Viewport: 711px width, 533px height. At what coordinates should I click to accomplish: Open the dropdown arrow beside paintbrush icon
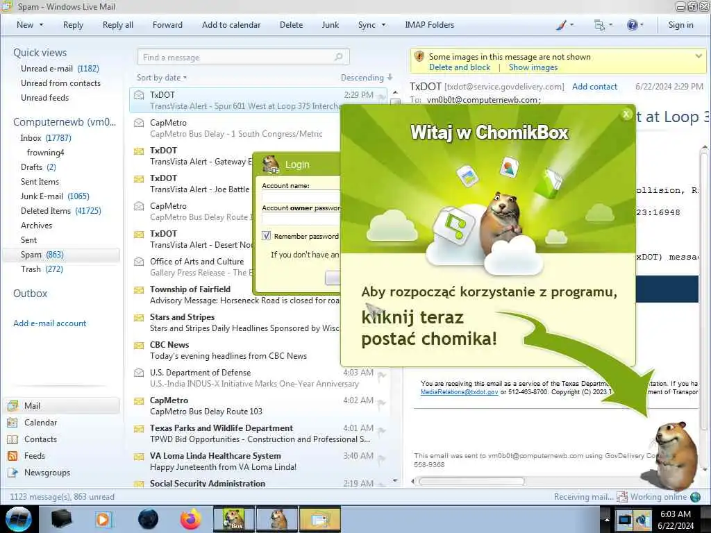click(571, 25)
